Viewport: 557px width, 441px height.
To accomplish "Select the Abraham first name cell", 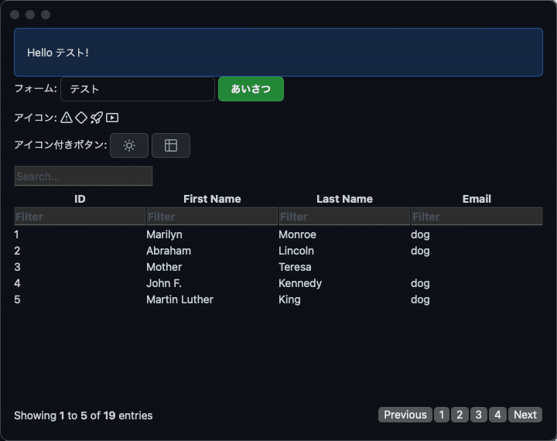I will click(169, 251).
